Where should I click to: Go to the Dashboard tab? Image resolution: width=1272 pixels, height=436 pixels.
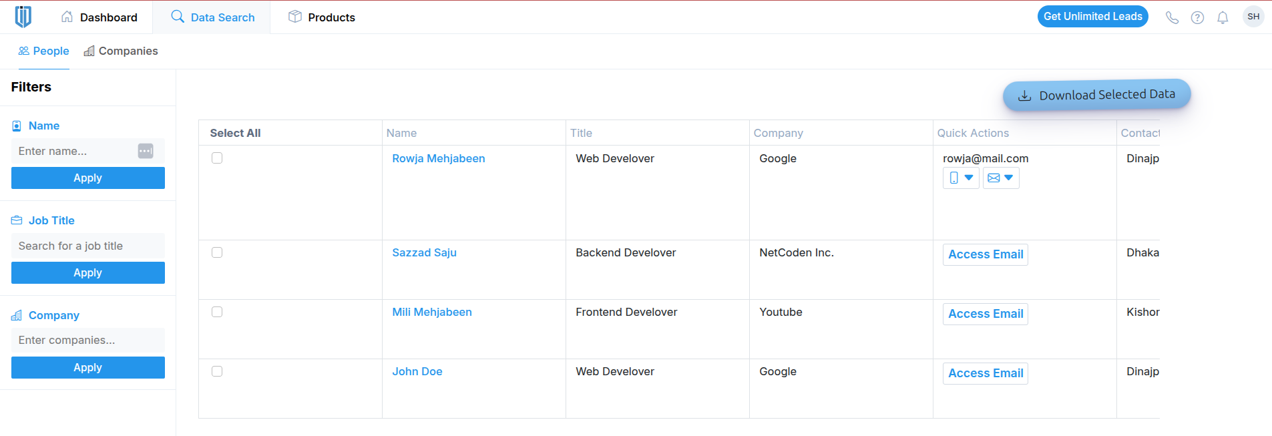click(x=99, y=17)
